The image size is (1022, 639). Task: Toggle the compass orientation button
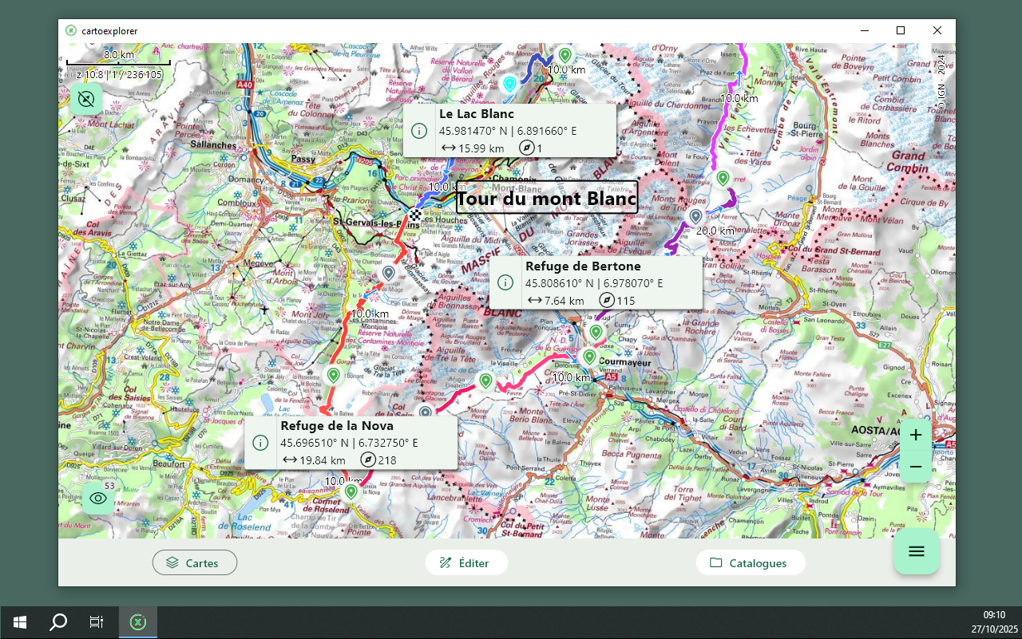[86, 100]
